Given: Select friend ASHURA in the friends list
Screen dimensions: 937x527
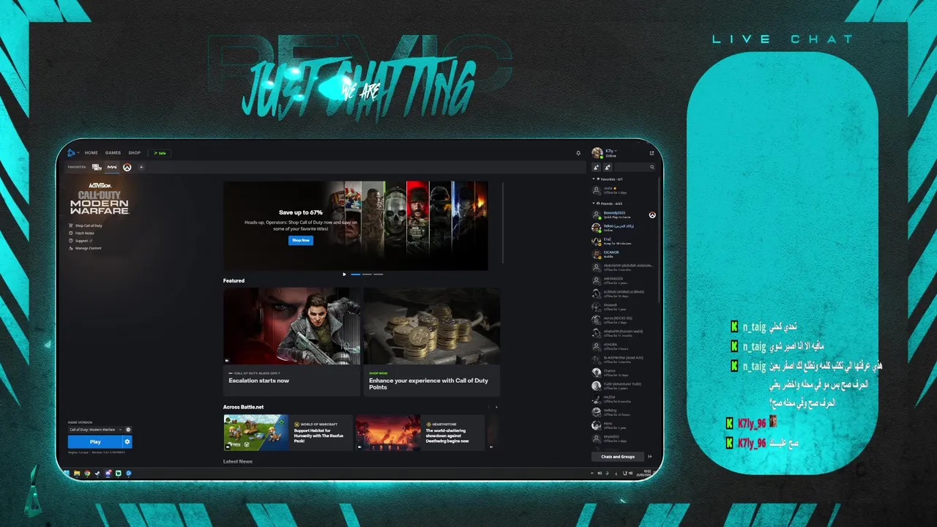Looking at the screenshot, I should (x=624, y=346).
